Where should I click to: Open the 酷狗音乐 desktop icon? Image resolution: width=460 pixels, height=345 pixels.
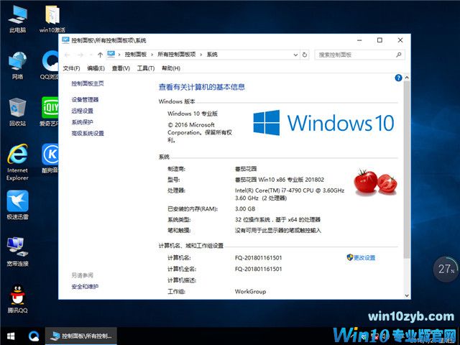pos(50,158)
